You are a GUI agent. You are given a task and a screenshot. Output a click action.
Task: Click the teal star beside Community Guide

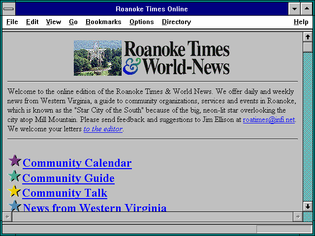click(x=14, y=176)
